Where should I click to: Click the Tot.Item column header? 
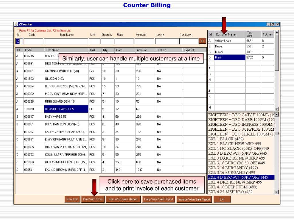point(268,34)
